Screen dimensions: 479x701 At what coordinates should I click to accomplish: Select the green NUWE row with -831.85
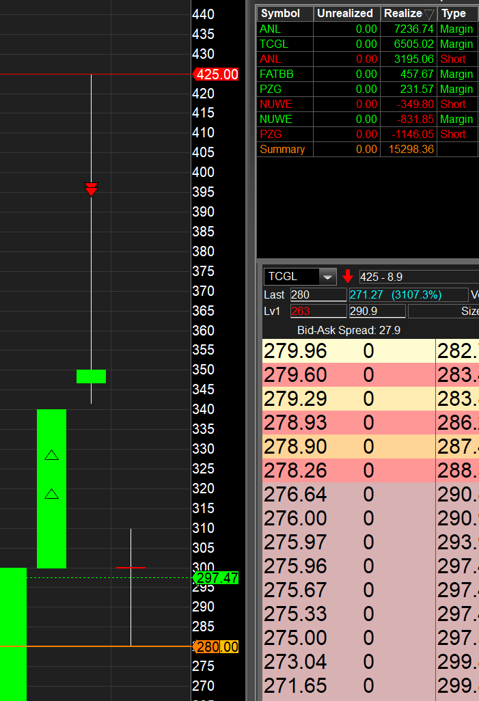[x=368, y=120]
